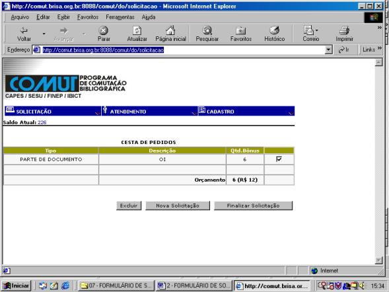Click the Voltar back arrow icon

tap(24, 30)
